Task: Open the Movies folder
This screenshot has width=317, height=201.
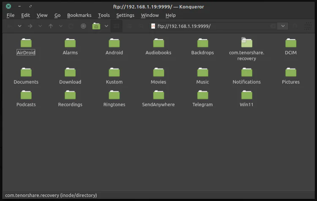Action: pos(158,76)
